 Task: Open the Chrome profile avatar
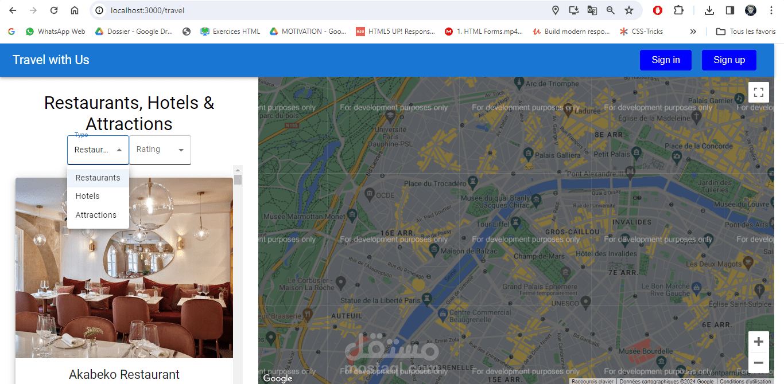pyautogui.click(x=751, y=10)
